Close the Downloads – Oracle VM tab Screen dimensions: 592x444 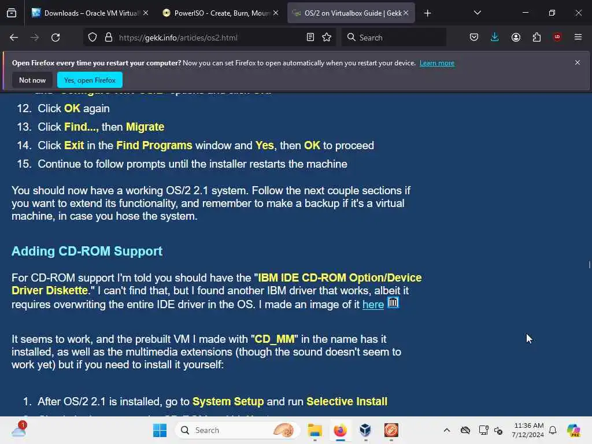[x=146, y=13]
